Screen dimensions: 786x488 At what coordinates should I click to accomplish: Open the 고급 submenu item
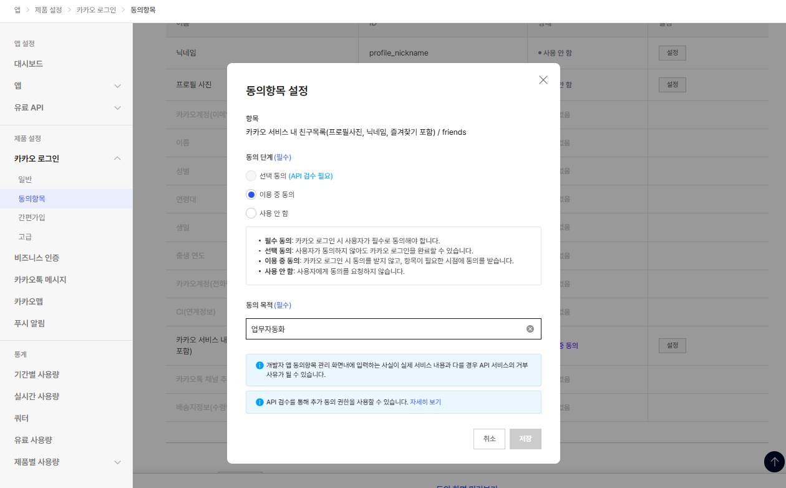point(25,237)
